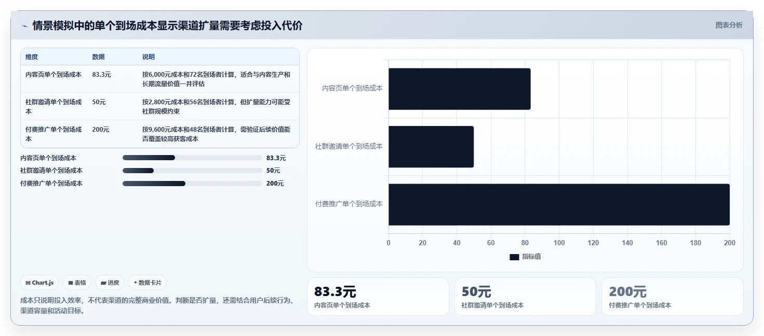This screenshot has height=336, width=764.
Task: Click the chart bar for 付费推广单个到场成本
Action: (559, 204)
